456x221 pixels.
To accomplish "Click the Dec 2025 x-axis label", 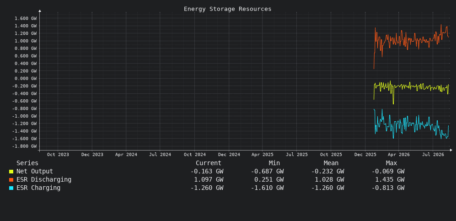I will point(365,155).
